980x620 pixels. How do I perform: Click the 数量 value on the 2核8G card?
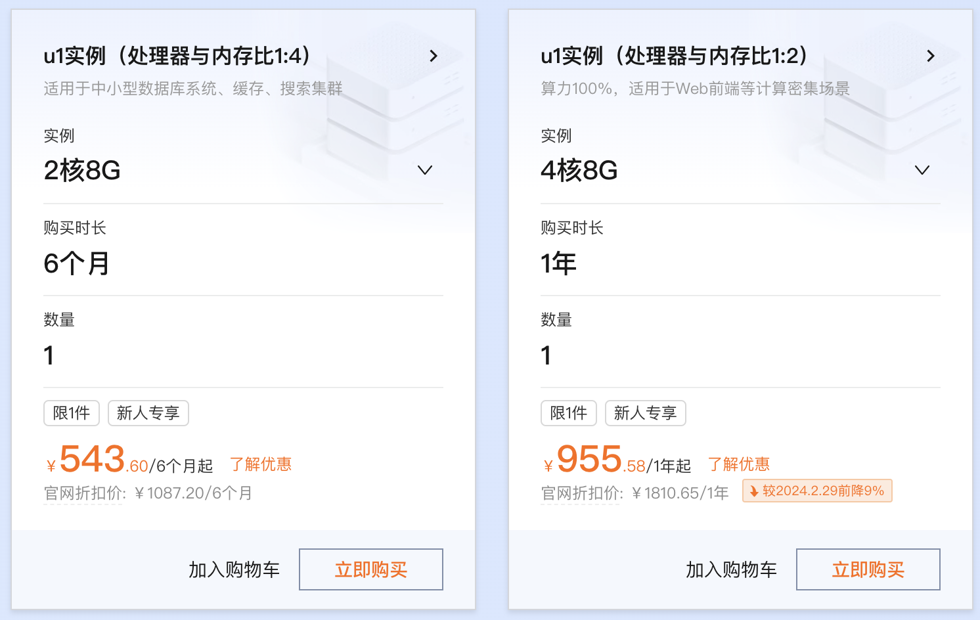coord(49,355)
